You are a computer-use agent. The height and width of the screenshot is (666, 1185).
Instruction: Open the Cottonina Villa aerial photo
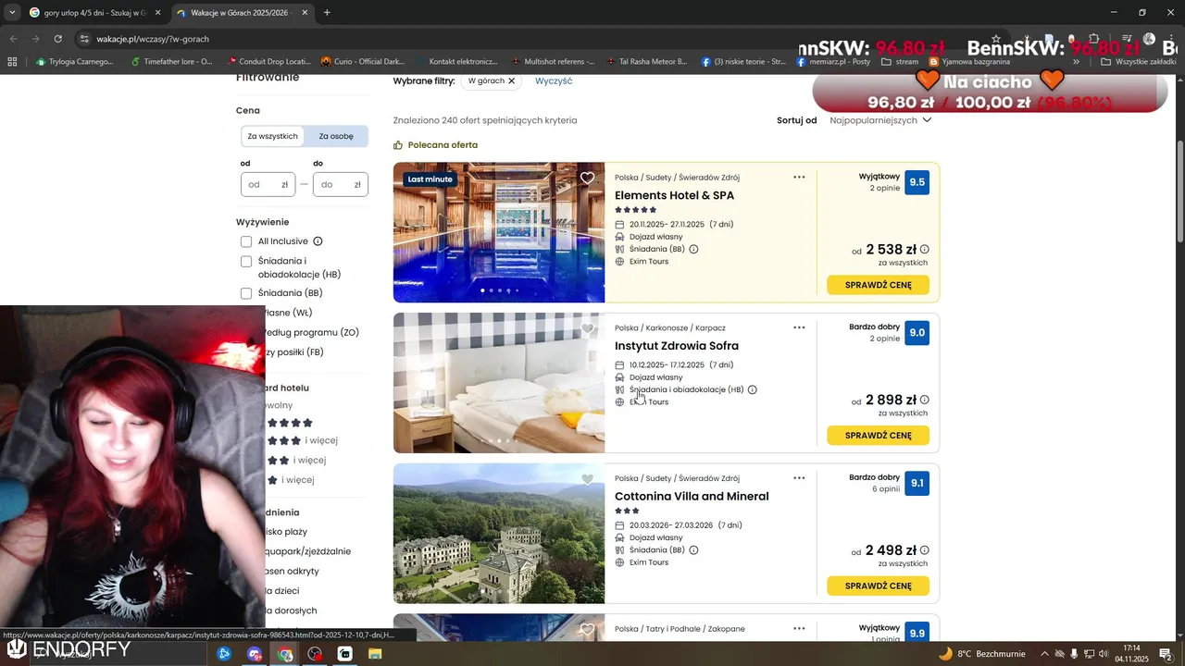click(499, 534)
